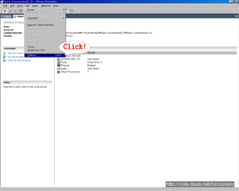Click the Virtual Processors icon
The height and width of the screenshot is (191, 239).
(x=59, y=72)
